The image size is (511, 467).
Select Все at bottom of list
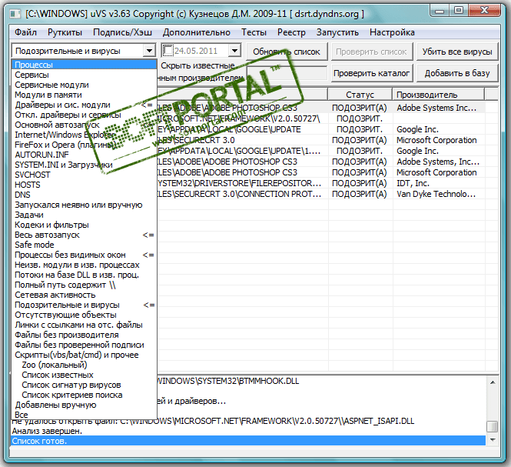(84, 415)
